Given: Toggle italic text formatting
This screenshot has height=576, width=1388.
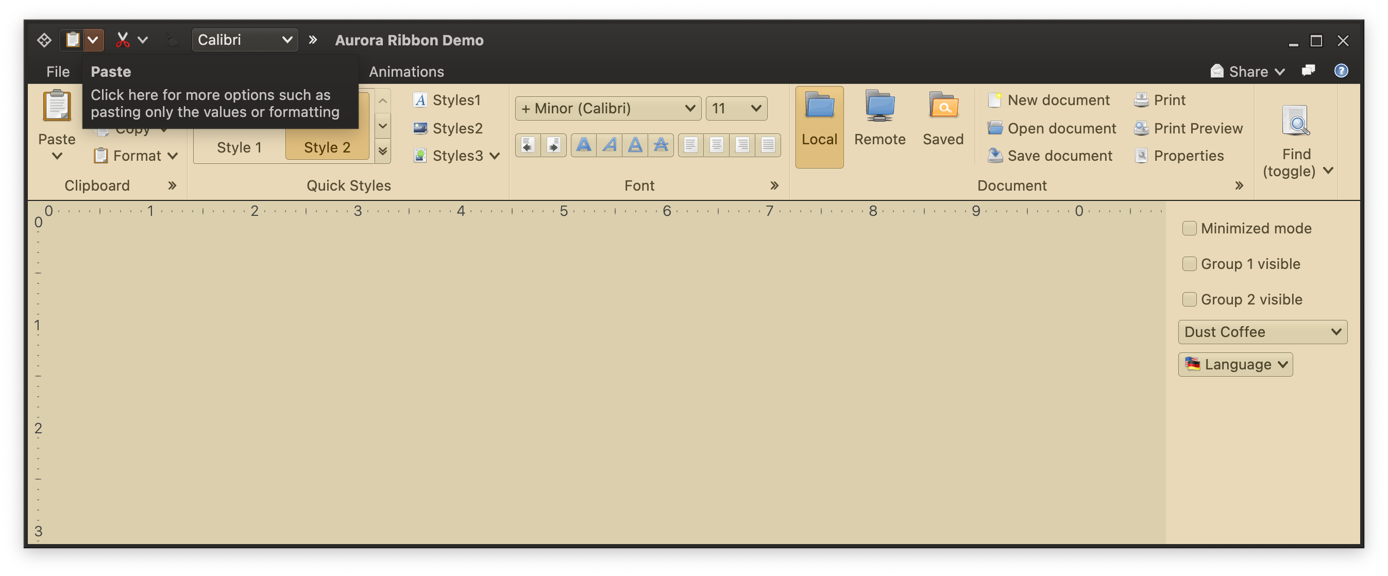Looking at the screenshot, I should (x=610, y=145).
